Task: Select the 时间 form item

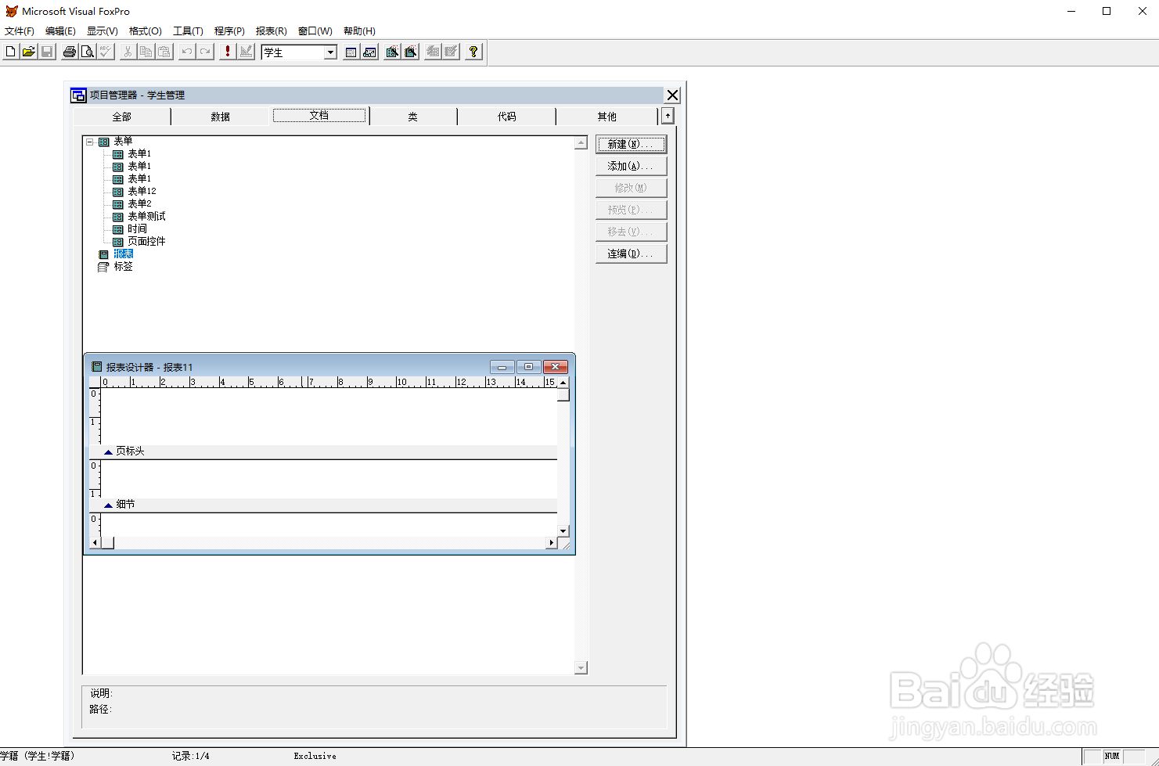Action: 137,228
